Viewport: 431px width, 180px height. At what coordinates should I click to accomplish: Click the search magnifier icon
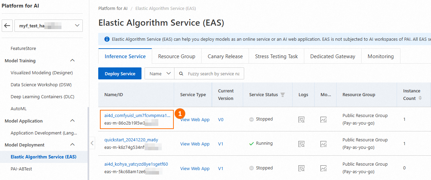tap(181, 74)
